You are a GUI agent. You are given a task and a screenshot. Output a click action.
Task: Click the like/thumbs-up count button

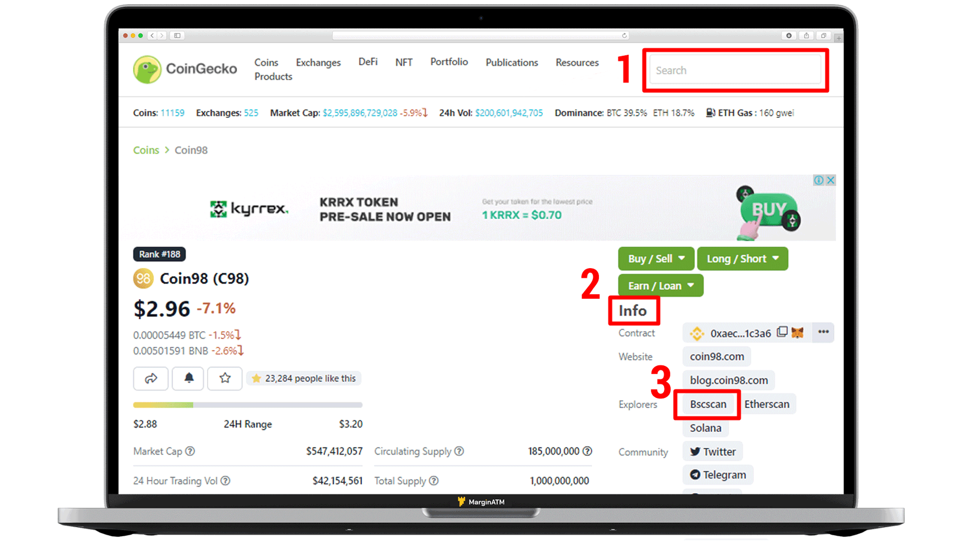(304, 378)
